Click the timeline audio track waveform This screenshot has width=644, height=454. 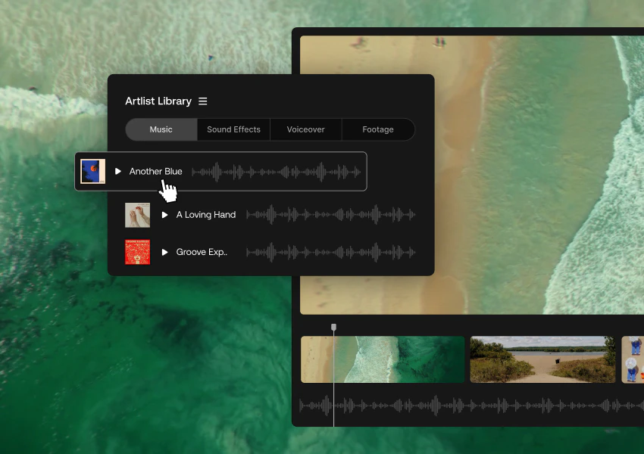(x=471, y=406)
